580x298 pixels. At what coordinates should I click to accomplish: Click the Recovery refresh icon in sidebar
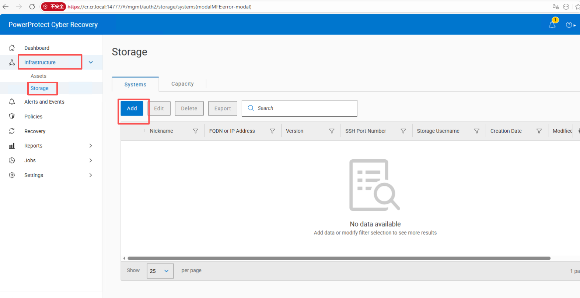(12, 131)
